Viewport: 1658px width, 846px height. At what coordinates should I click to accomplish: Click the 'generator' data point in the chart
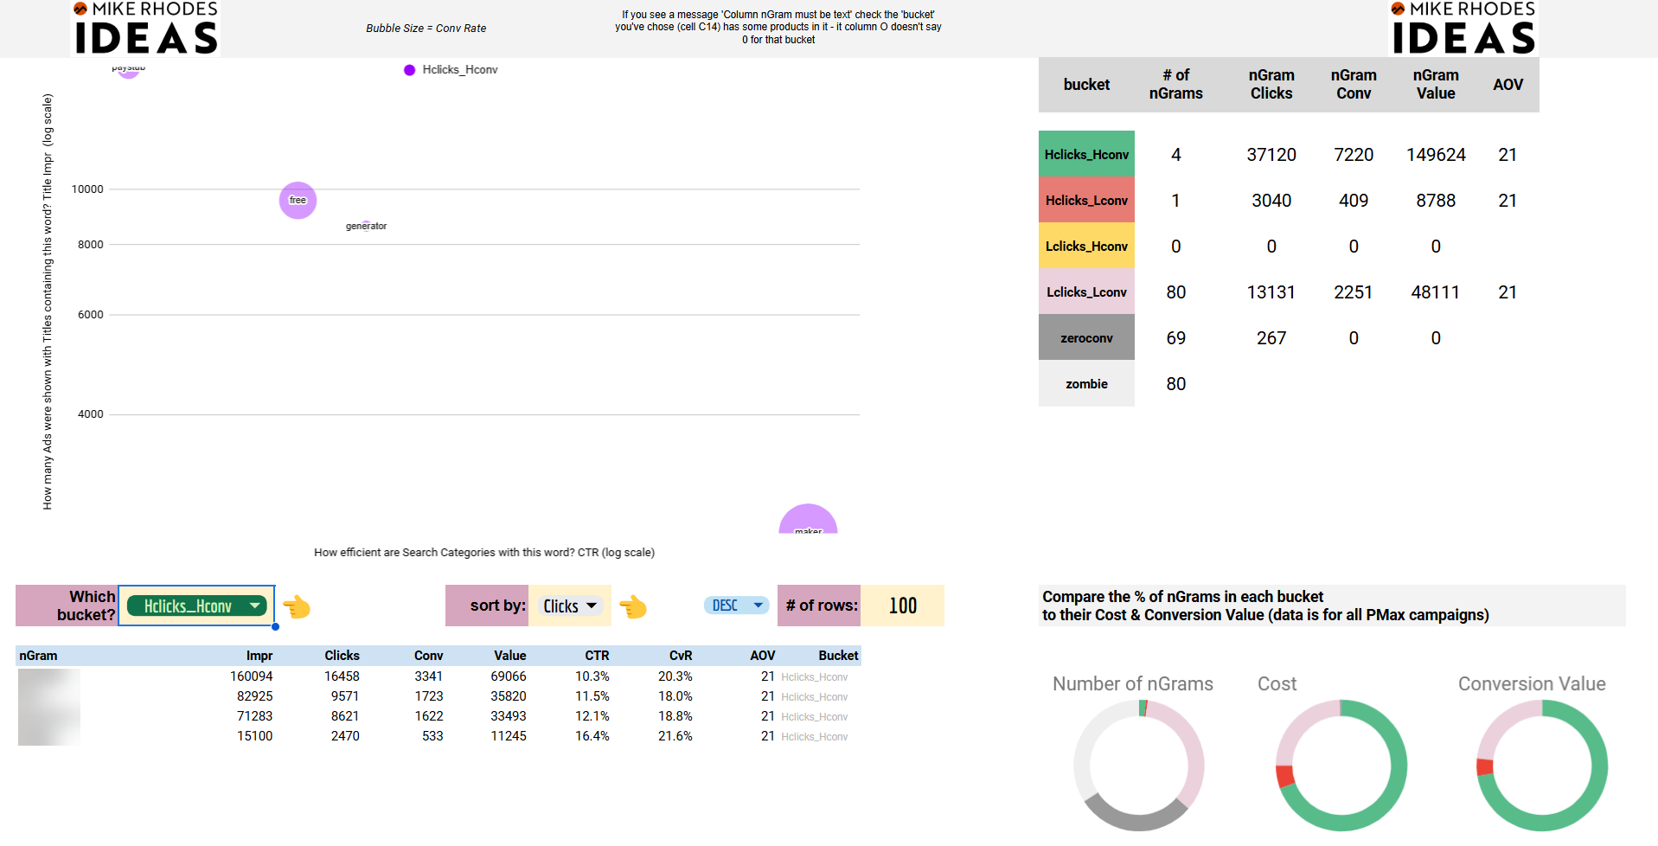(366, 226)
